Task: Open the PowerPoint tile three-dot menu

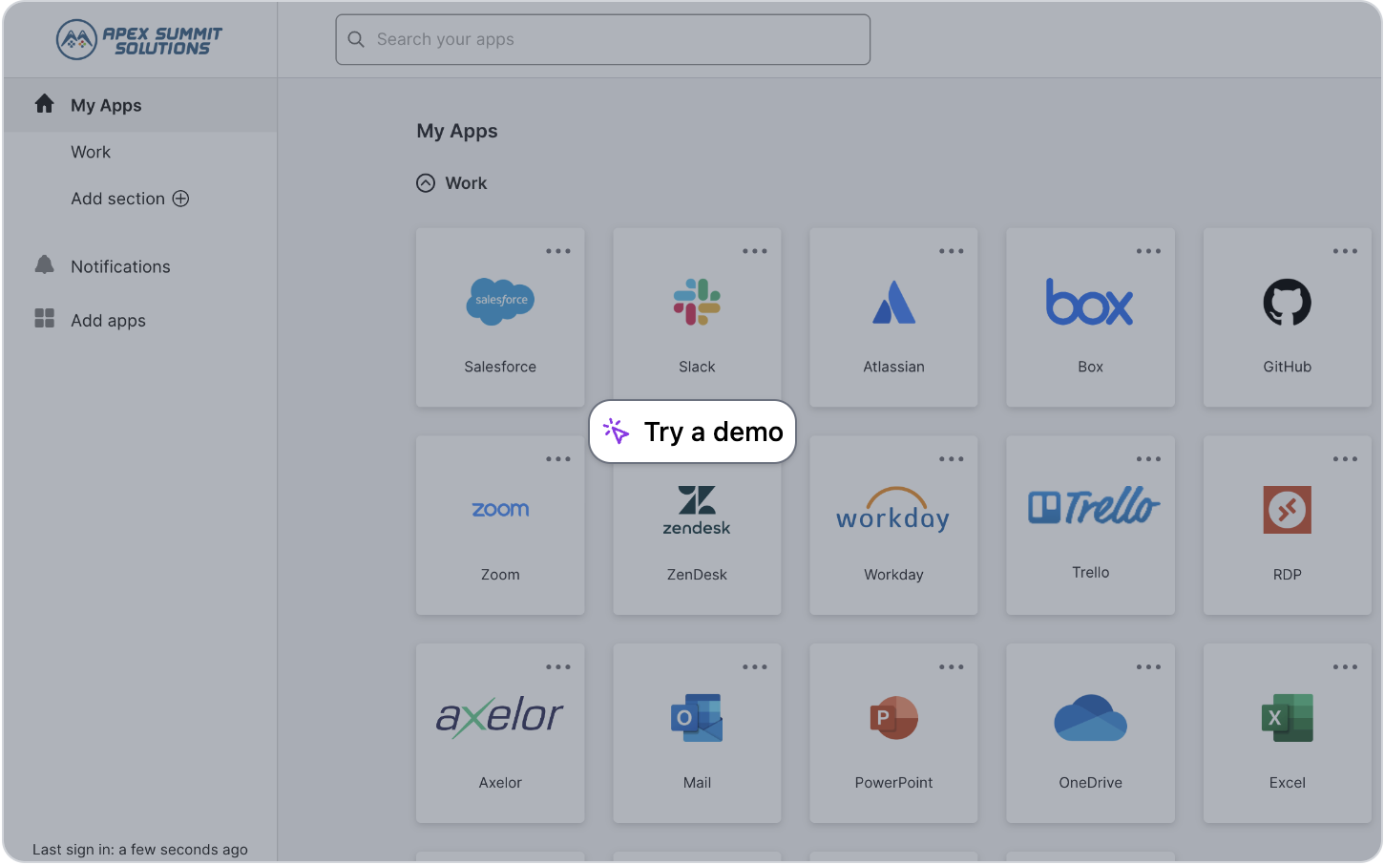Action: point(952,667)
